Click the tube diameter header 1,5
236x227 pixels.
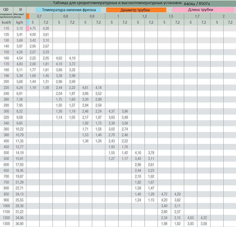pos(171,16)
